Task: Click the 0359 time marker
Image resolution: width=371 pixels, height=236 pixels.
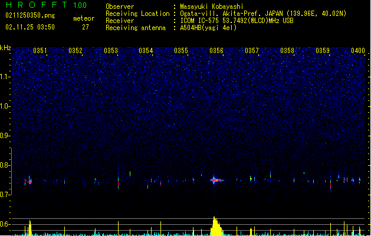Action: pyautogui.click(x=323, y=51)
